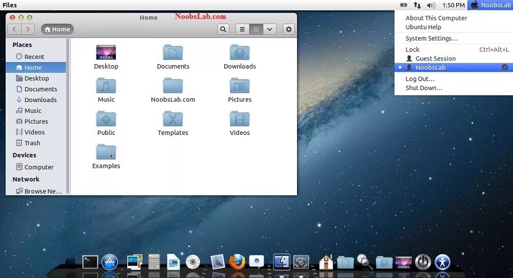513x278 pixels.
Task: Launch the Calculator from the dock
Action: click(154, 262)
